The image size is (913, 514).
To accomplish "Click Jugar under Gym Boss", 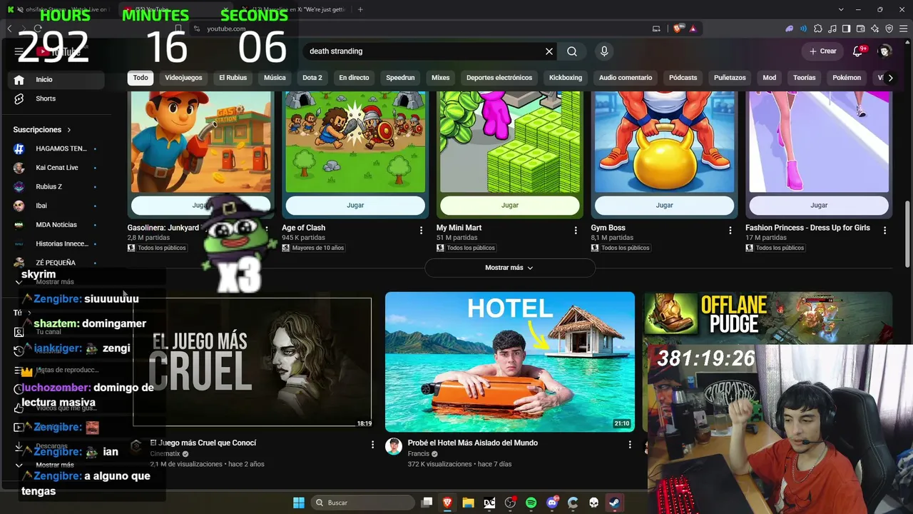I will [x=664, y=205].
